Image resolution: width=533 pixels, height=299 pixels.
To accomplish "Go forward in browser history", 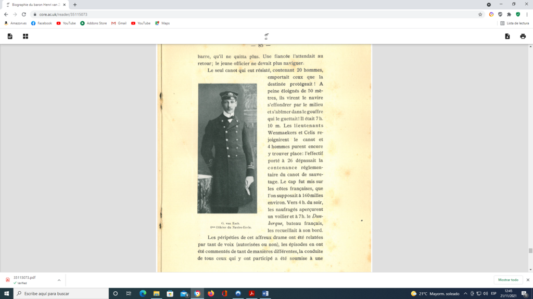I will tap(15, 14).
